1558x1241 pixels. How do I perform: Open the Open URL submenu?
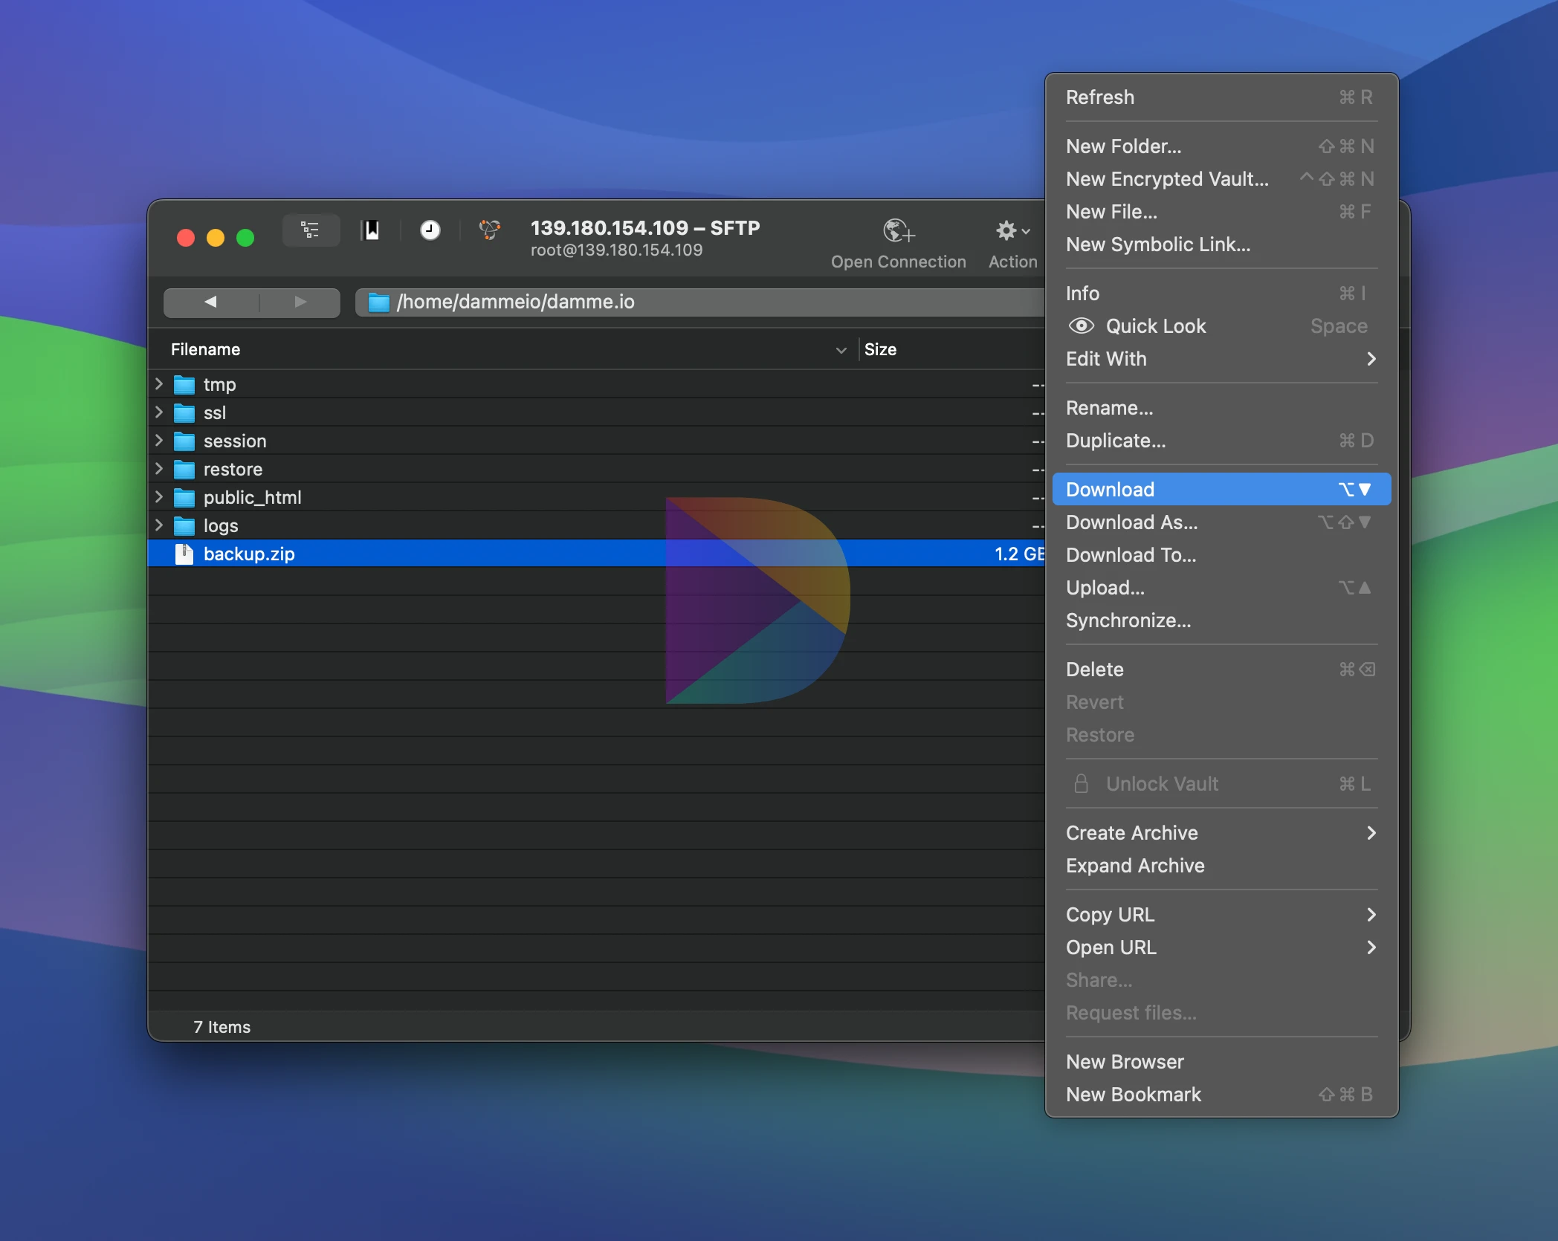(x=1221, y=947)
